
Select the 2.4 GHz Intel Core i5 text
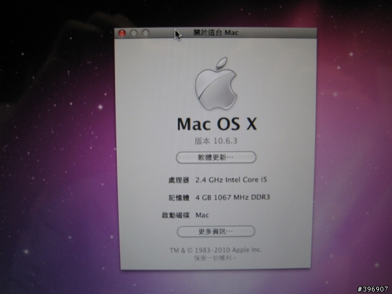pos(232,179)
